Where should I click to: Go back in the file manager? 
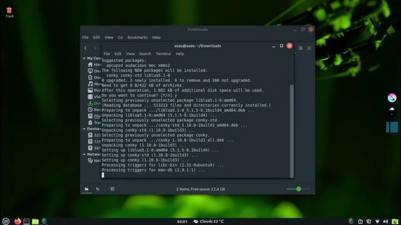85,47
